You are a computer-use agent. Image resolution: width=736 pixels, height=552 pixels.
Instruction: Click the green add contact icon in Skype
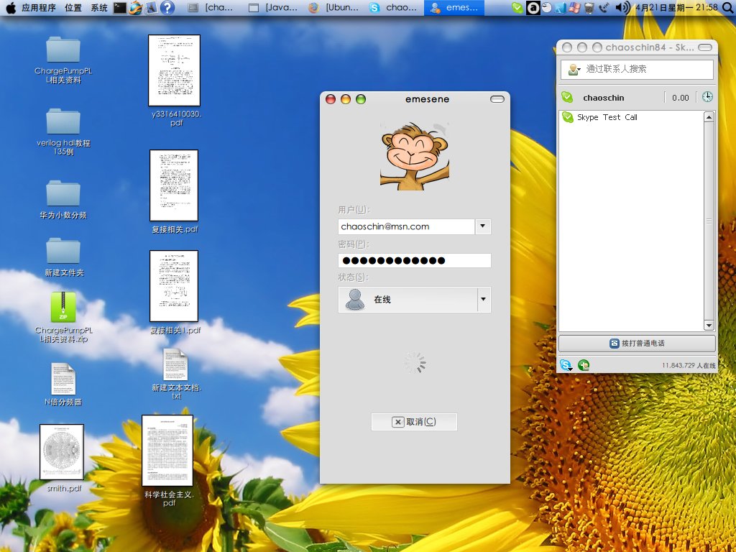coord(584,364)
